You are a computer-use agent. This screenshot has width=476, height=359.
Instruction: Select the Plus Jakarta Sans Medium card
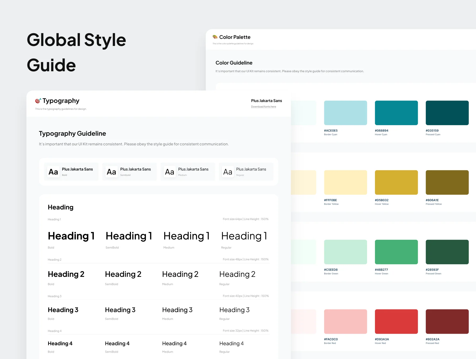[x=187, y=172]
